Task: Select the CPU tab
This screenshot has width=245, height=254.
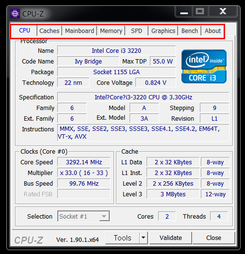Action: [x=24, y=31]
